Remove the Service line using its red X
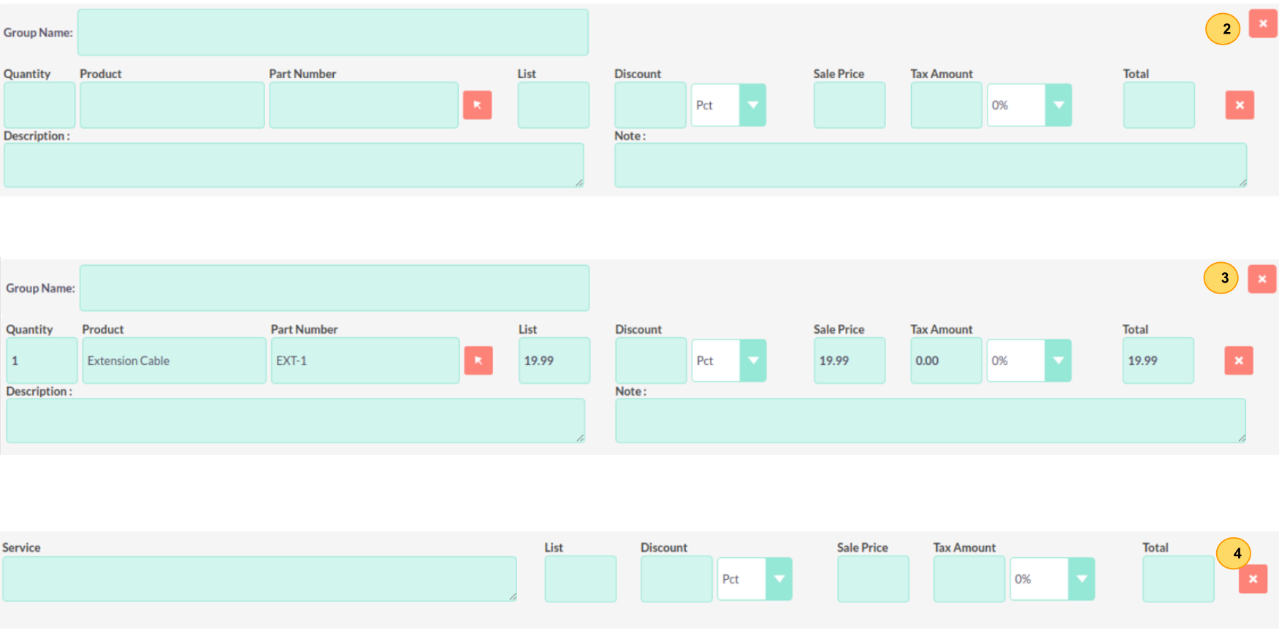Viewport: 1279px width, 630px height. click(x=1253, y=579)
